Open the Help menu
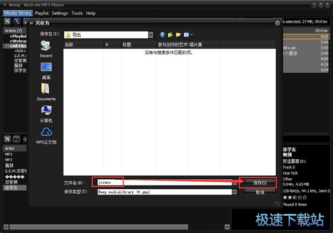 91,13
